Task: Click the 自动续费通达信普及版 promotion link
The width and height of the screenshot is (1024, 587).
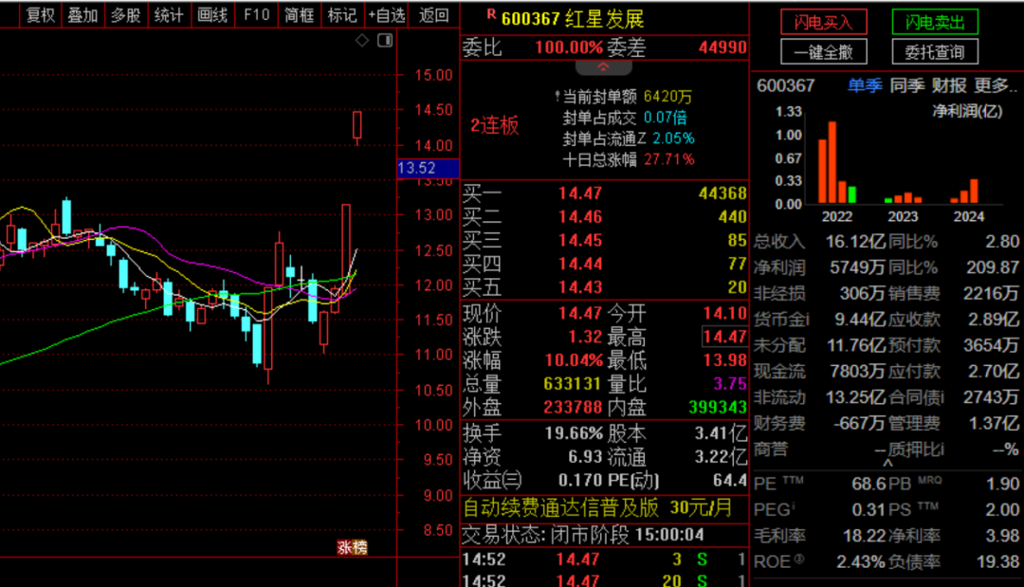Action: click(597, 508)
